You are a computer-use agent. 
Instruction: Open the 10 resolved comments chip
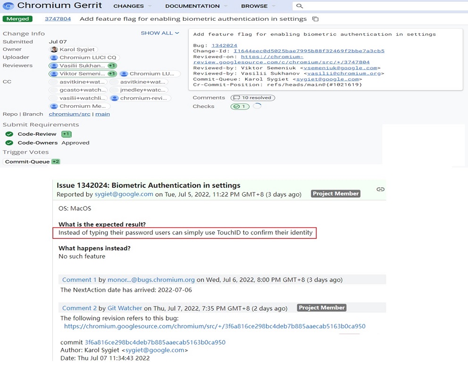pyautogui.click(x=253, y=98)
